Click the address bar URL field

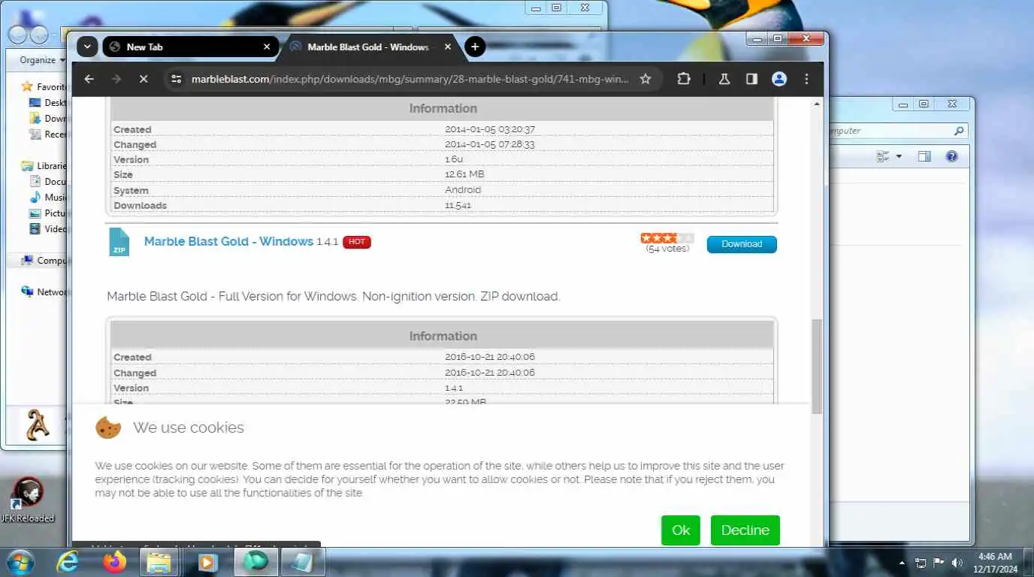click(x=410, y=79)
